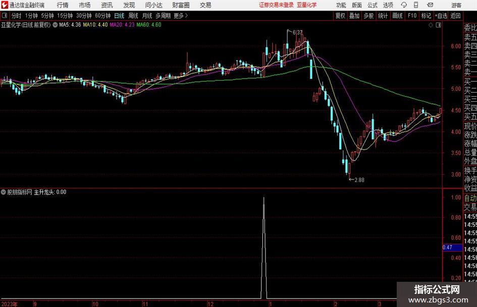Click the white indicator spike peak
This screenshot has height=307, width=477.
tap(264, 198)
